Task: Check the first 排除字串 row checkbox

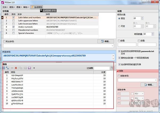Action: click(x=119, y=94)
